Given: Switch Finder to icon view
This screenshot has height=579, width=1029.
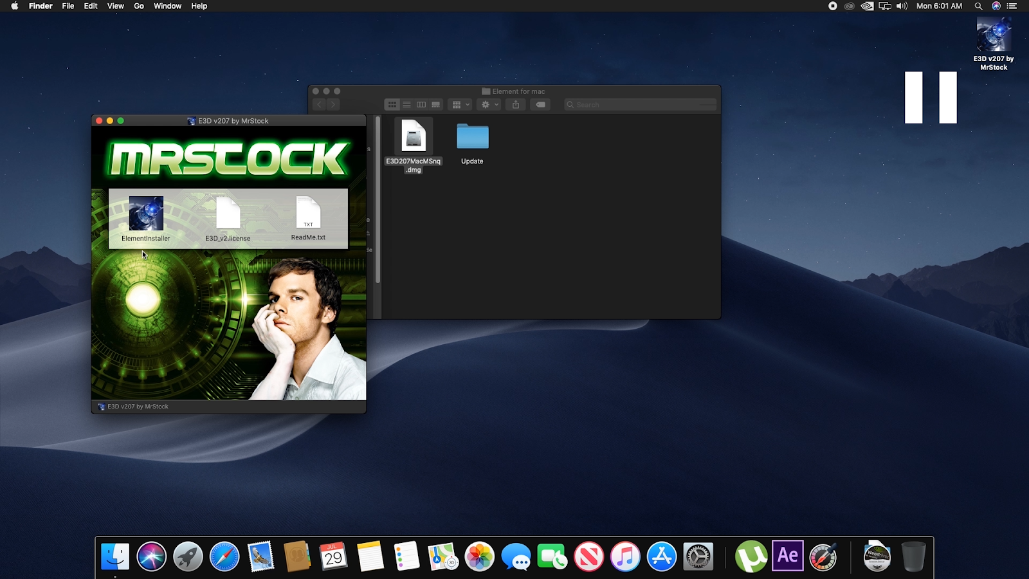Looking at the screenshot, I should click(x=392, y=105).
